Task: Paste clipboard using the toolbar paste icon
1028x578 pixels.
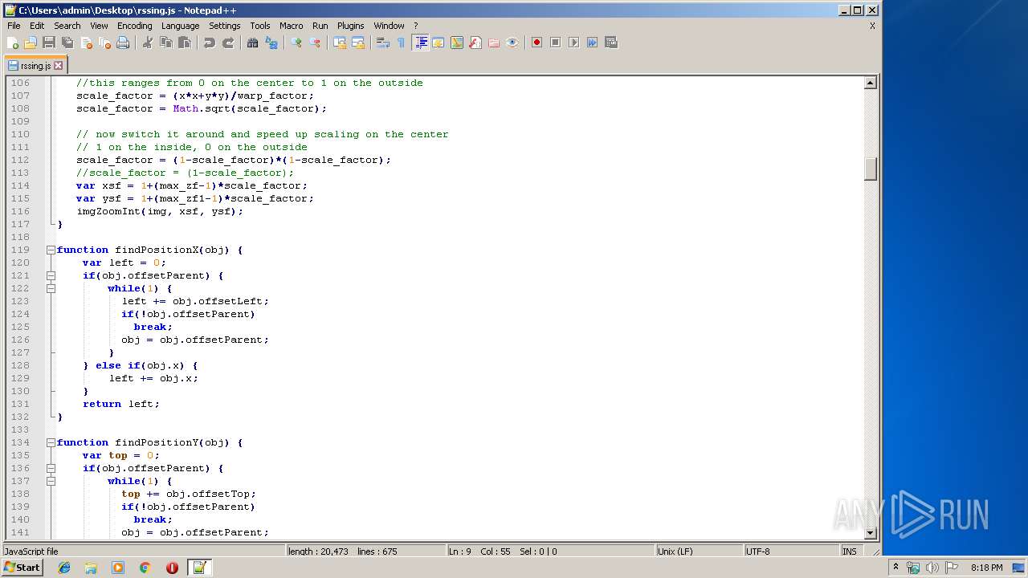Action: click(185, 43)
